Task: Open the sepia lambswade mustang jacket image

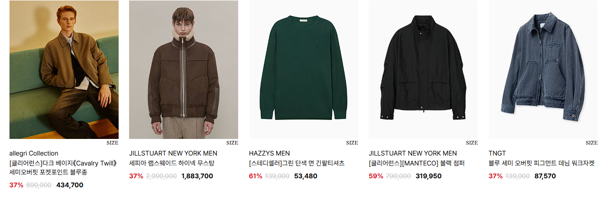Action: click(x=184, y=69)
